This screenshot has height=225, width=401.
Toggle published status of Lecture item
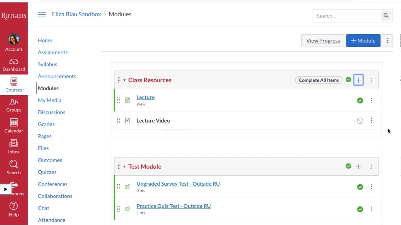[360, 100]
